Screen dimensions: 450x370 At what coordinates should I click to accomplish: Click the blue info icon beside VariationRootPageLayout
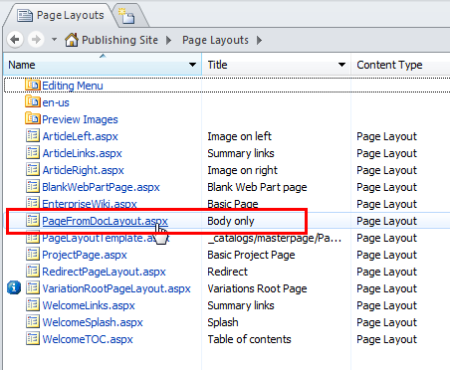14,287
